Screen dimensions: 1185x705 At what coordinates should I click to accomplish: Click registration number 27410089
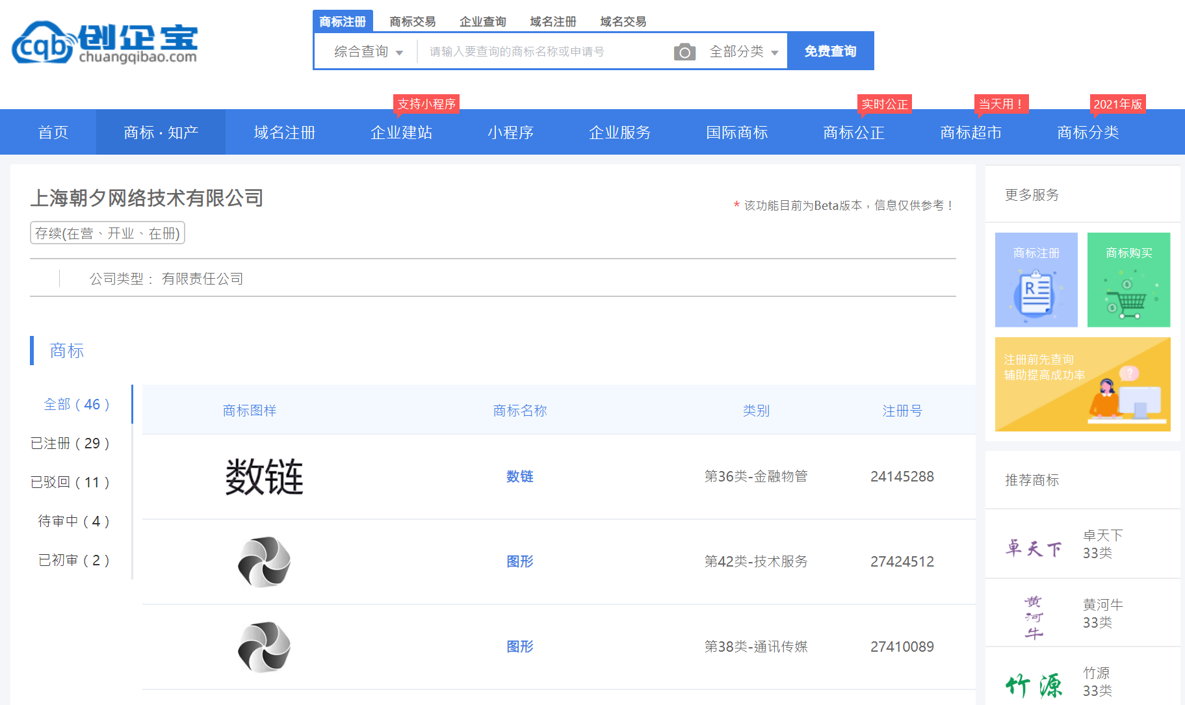(902, 647)
